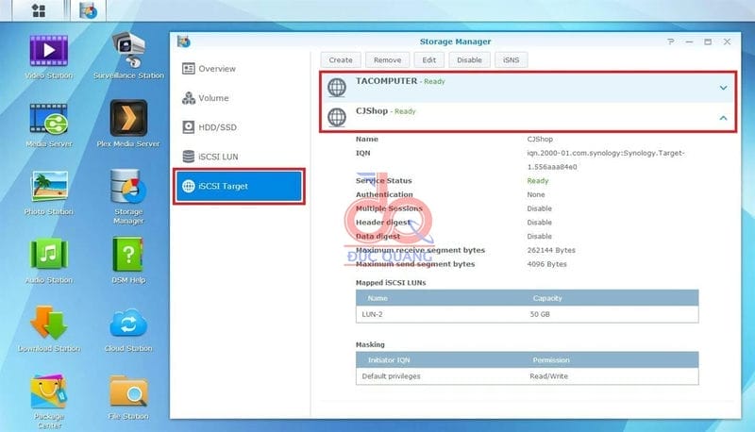Minimize the Storage Manager window
The image size is (755, 432).
click(690, 42)
